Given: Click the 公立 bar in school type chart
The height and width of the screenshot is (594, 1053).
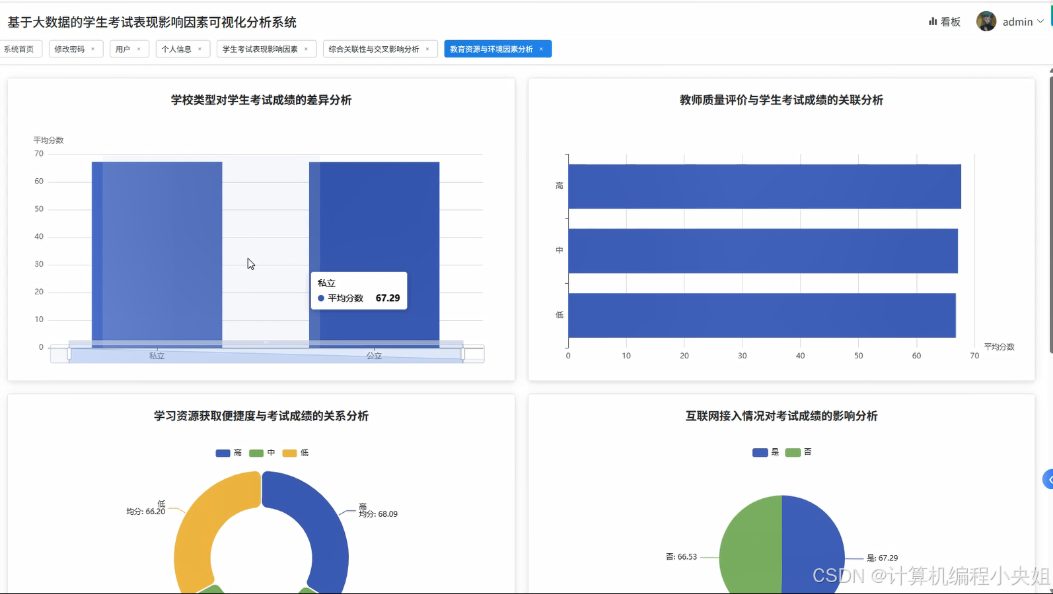Looking at the screenshot, I should pos(374,254).
